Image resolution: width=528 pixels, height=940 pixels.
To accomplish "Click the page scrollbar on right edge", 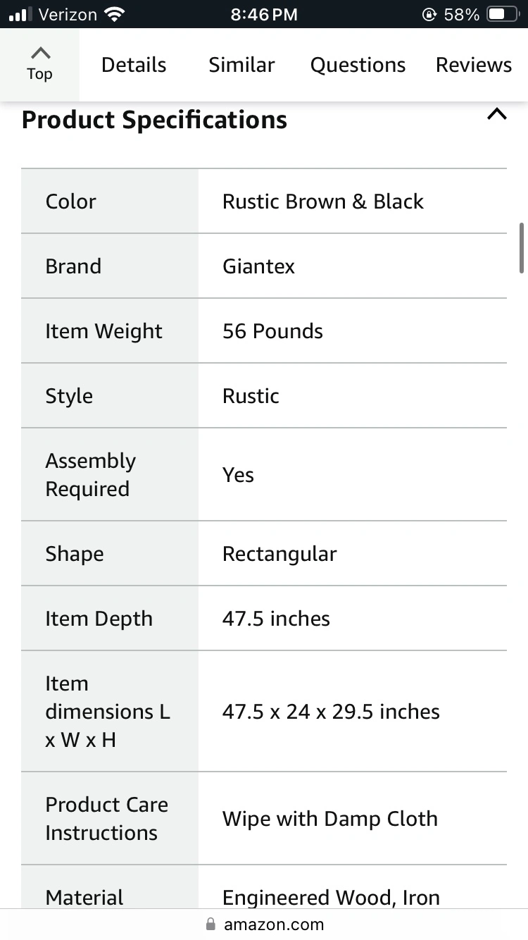I will [x=521, y=248].
